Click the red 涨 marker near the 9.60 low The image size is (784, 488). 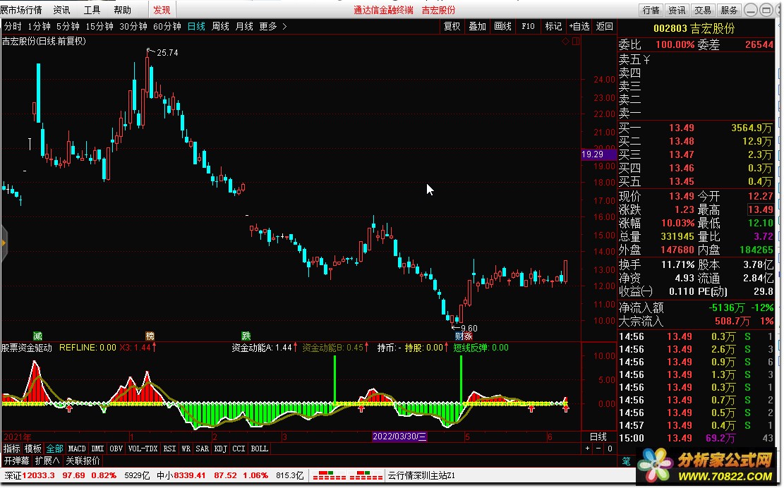(x=467, y=336)
